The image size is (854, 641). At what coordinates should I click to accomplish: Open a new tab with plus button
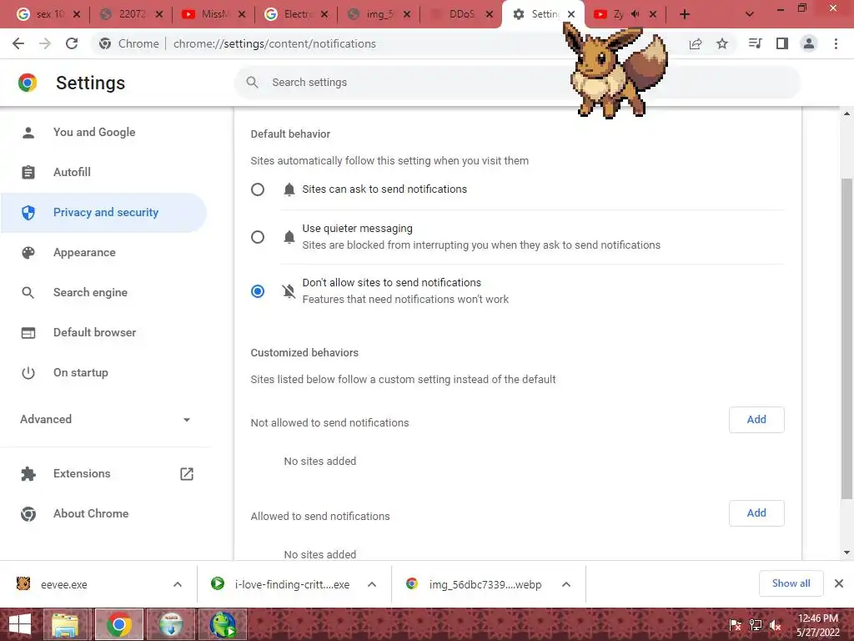(685, 15)
